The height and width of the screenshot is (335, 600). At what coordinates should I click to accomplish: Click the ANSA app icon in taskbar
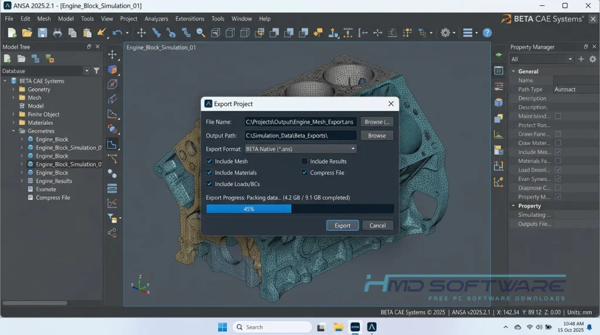coord(371,327)
